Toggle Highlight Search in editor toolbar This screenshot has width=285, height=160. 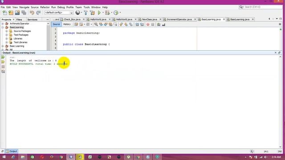click(x=110, y=24)
